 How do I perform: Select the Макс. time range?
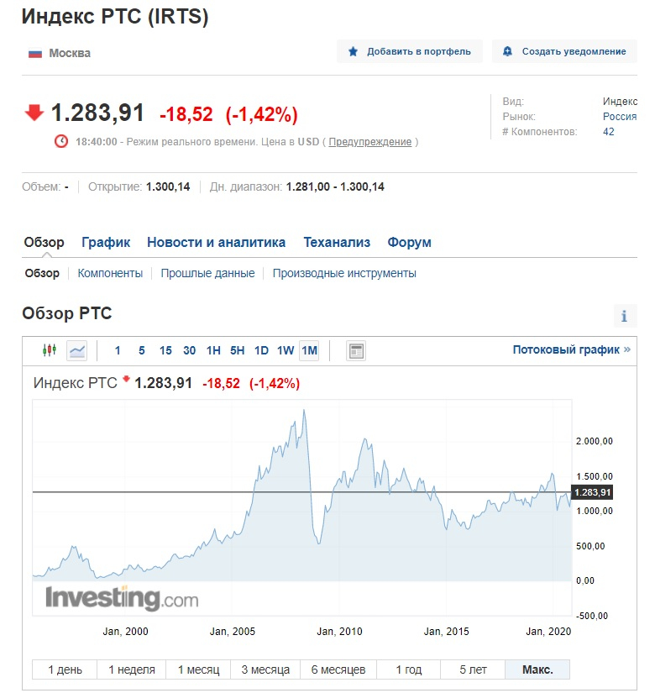(537, 669)
